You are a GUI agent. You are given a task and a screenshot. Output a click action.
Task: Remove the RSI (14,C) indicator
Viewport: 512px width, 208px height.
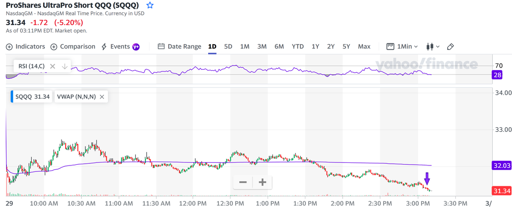click(52, 66)
